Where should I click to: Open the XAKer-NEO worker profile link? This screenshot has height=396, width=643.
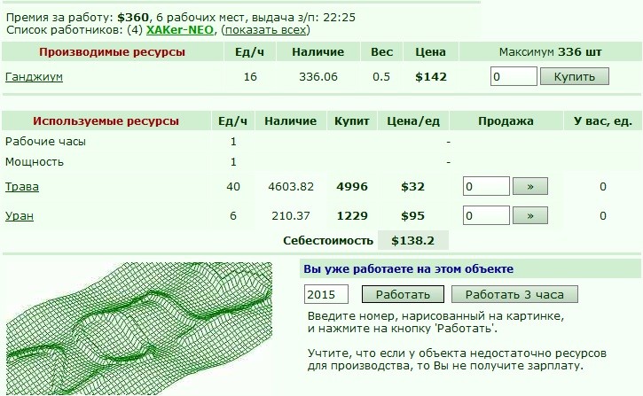(180, 30)
